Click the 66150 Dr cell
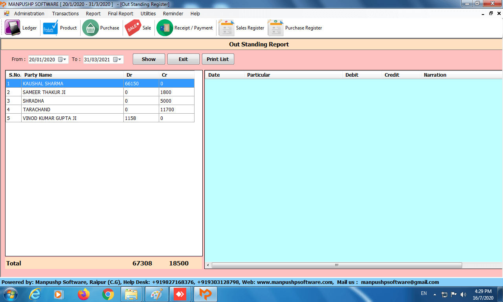Image resolution: width=503 pixels, height=302 pixels. coord(141,83)
